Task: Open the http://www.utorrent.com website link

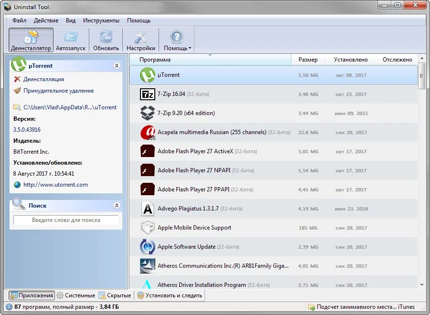Action: [56, 185]
